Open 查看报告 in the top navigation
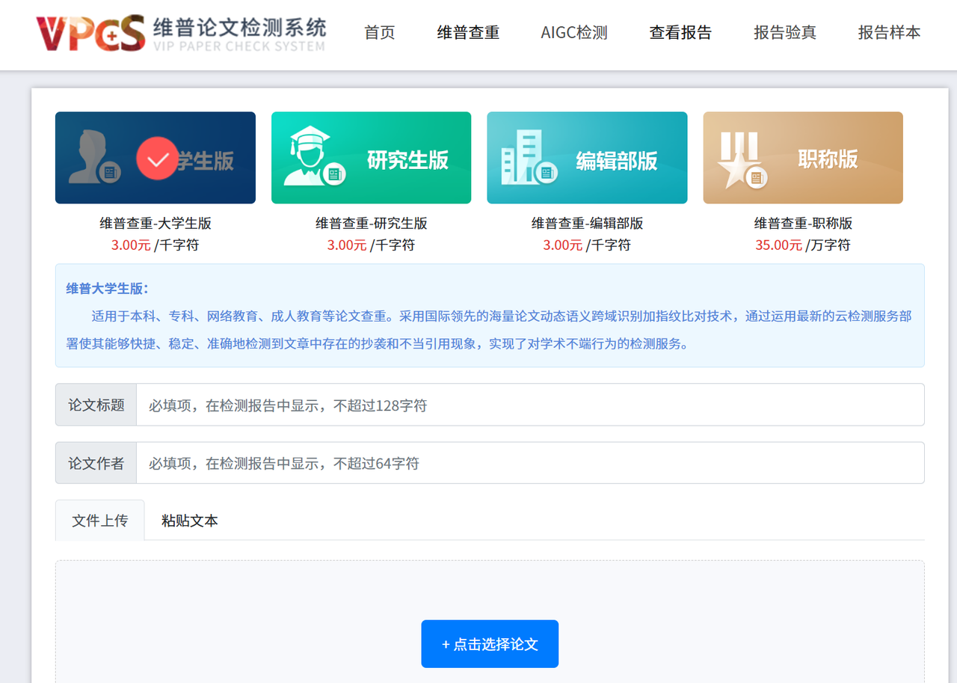957x683 pixels. coord(680,33)
